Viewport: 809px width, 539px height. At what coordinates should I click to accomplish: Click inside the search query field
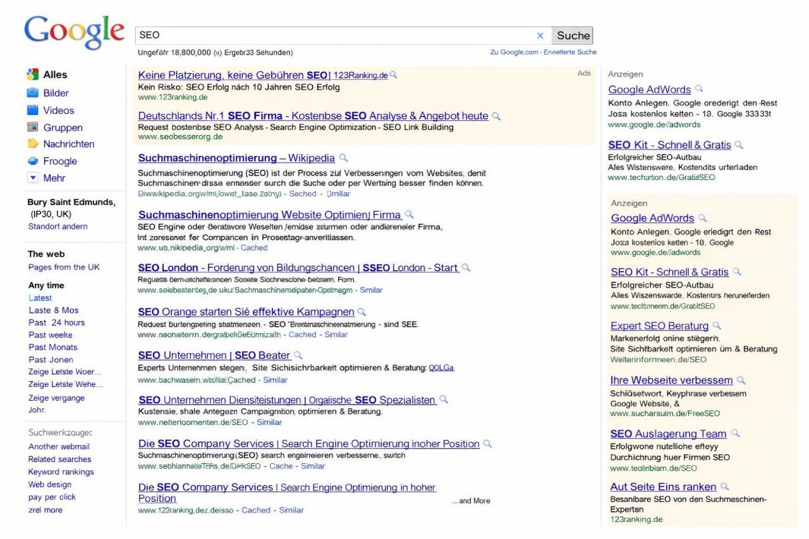point(316,35)
